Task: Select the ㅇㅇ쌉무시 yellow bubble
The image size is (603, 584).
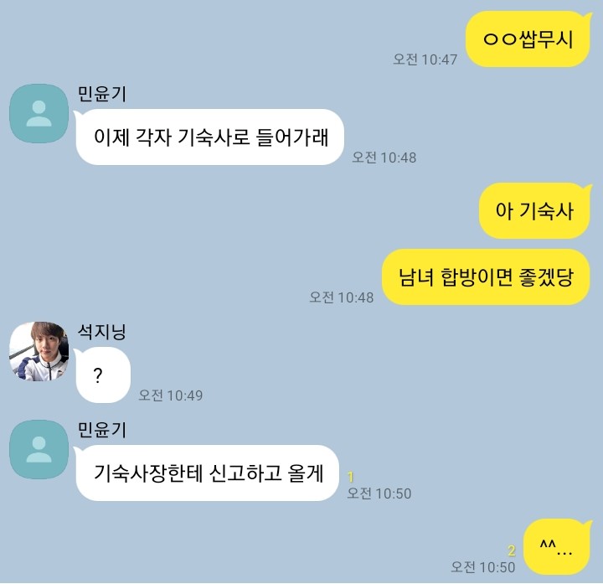Action: 528,39
